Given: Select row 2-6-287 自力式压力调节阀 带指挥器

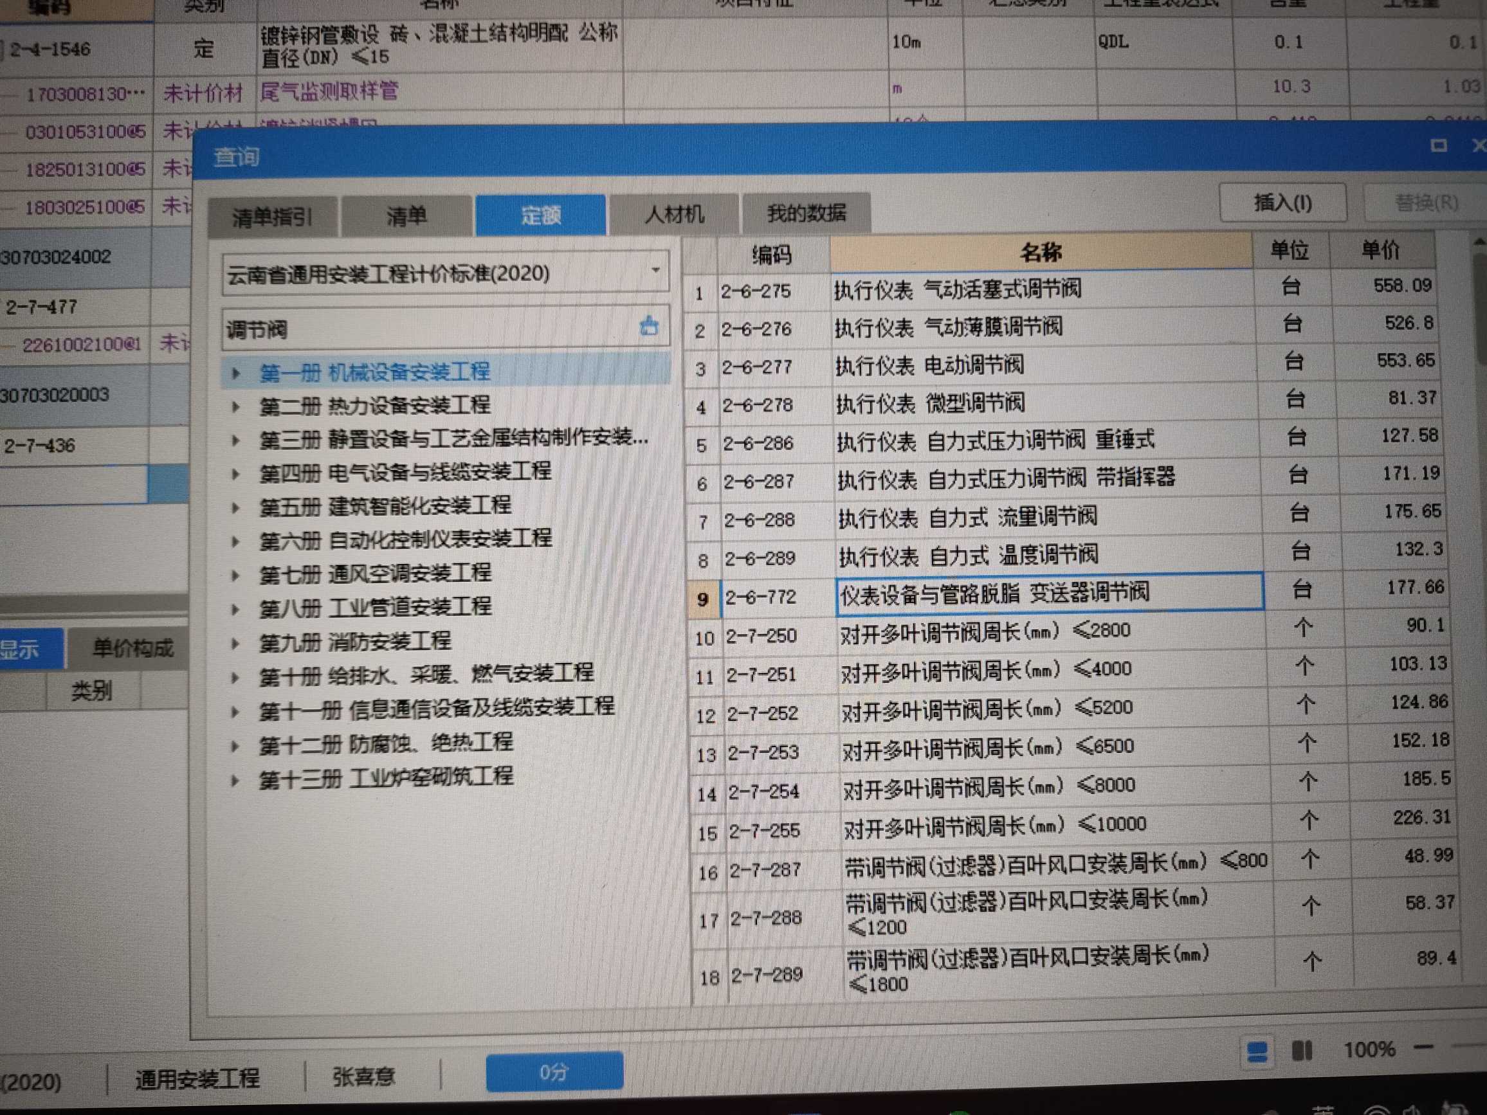Looking at the screenshot, I should coord(1066,478).
